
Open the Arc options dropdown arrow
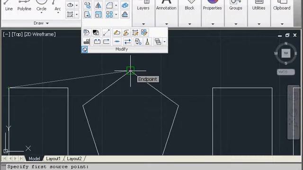point(58,13)
